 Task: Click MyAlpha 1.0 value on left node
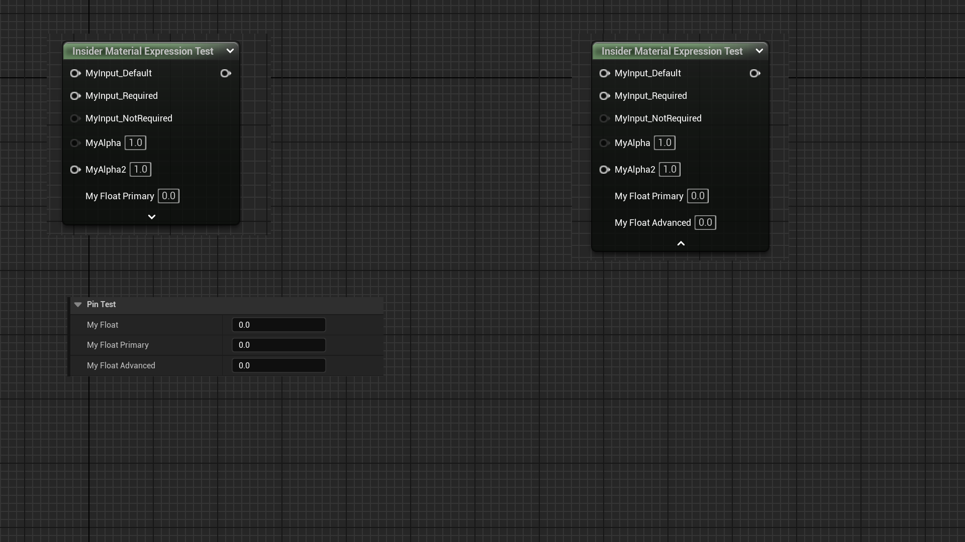tap(135, 143)
